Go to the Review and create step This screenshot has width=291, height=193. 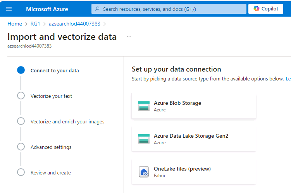click(51, 173)
